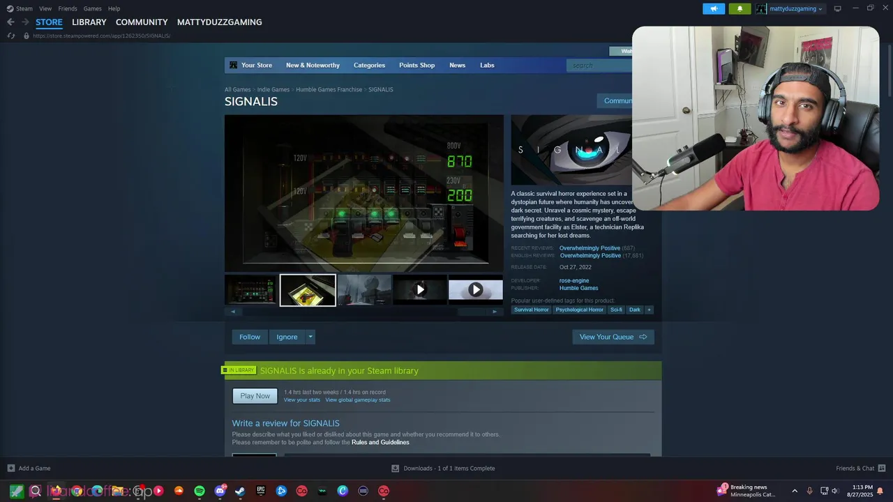Viewport: 893px width, 502px height.
Task: Open the New & Noteworthy dropdown
Action: 313,66
